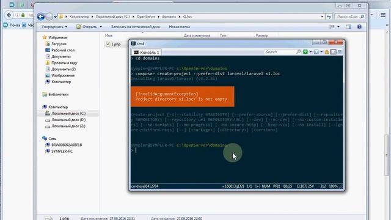Toggle the preview pane icon in Explorer

(348, 27)
